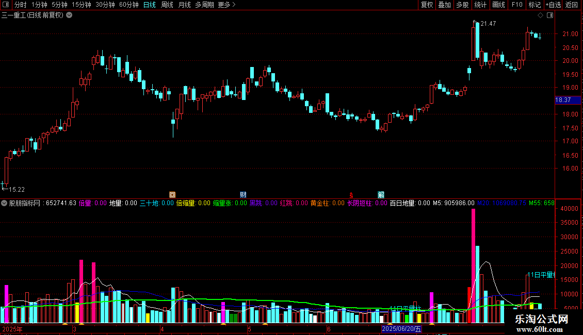Click the 2025/06/20/五 date marker
The height and width of the screenshot is (335, 583).
pos(401,329)
